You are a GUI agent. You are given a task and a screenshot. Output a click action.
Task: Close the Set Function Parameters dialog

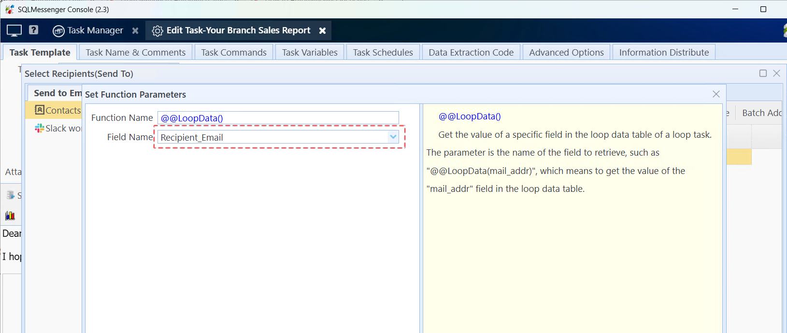[x=716, y=94]
